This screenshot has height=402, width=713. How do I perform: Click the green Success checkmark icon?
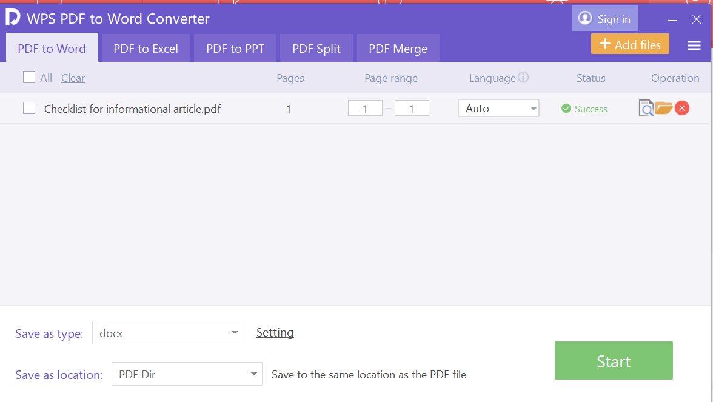tap(566, 108)
